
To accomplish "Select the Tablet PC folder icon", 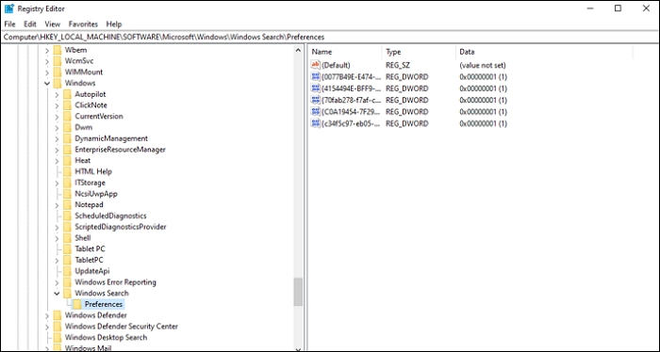I will click(67, 248).
